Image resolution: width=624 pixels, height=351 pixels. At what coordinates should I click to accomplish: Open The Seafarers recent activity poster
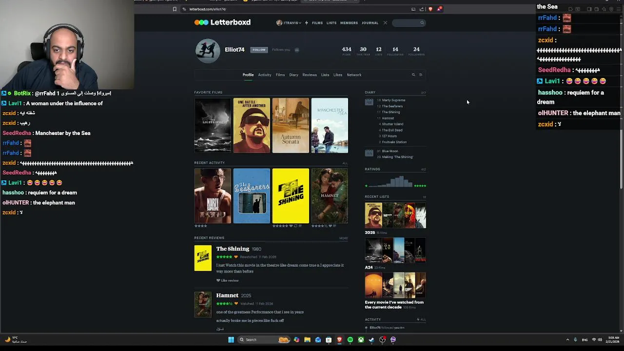252,196
